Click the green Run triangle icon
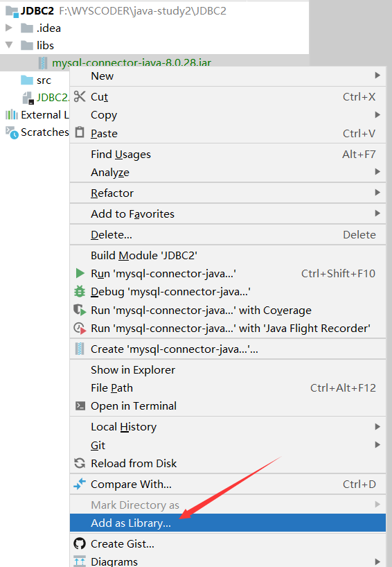 [x=80, y=273]
